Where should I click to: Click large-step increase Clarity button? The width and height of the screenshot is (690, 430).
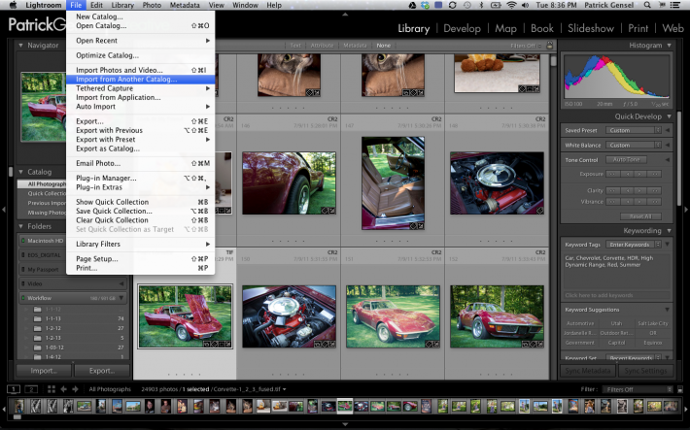point(655,190)
